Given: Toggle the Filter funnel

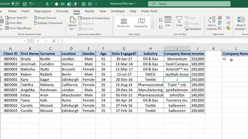Looking at the screenshot, I should [x=179, y=22].
